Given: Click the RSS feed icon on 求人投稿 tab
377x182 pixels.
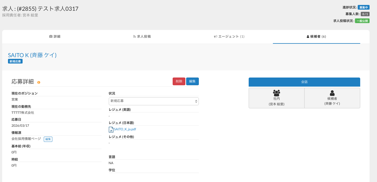Looking at the screenshot, I should pyautogui.click(x=134, y=37).
